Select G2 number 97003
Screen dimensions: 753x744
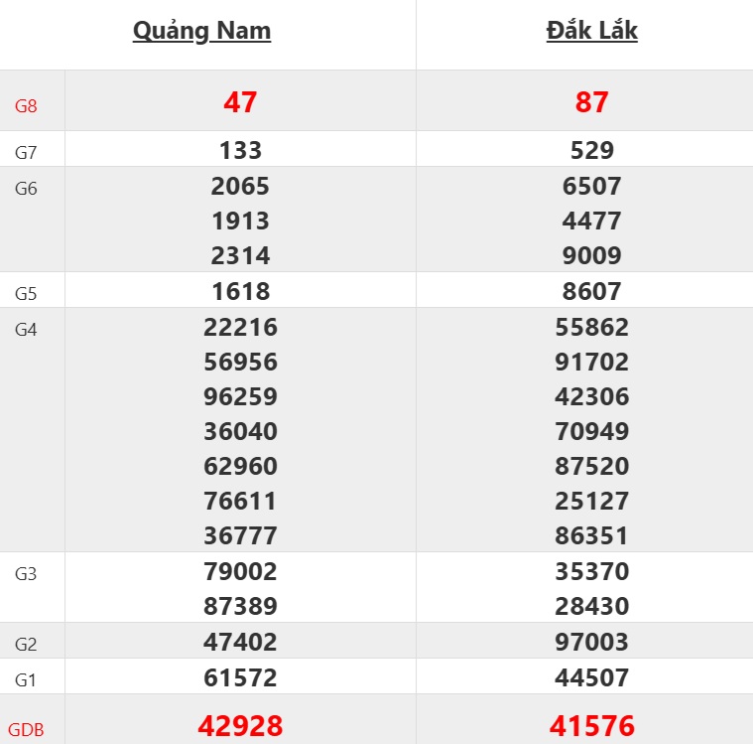(x=591, y=642)
